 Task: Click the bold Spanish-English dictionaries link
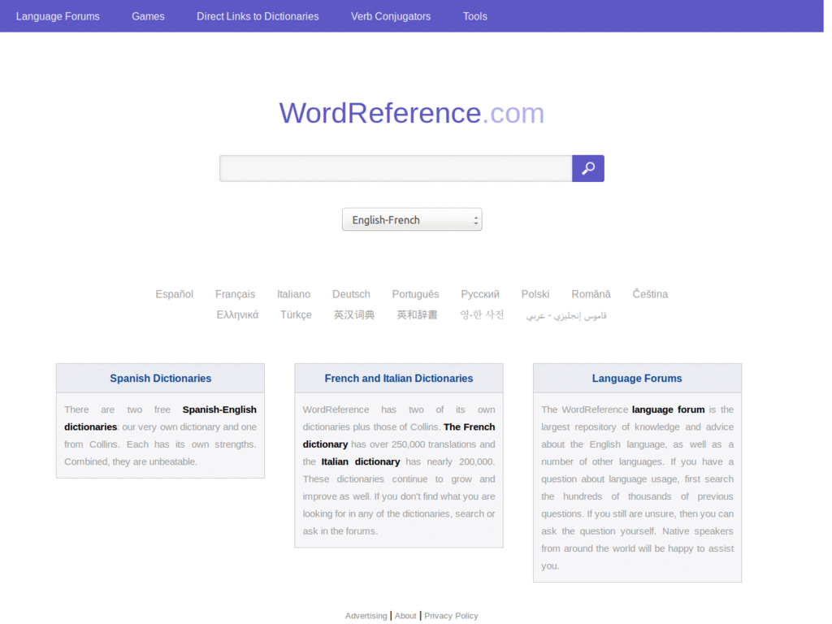pos(160,418)
